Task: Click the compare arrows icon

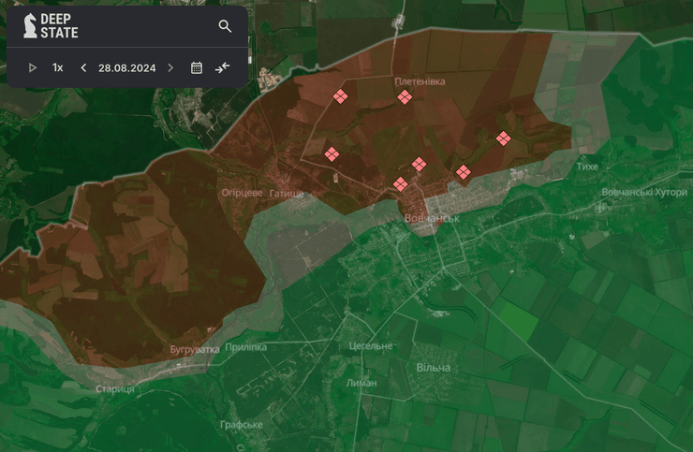Action: click(222, 67)
